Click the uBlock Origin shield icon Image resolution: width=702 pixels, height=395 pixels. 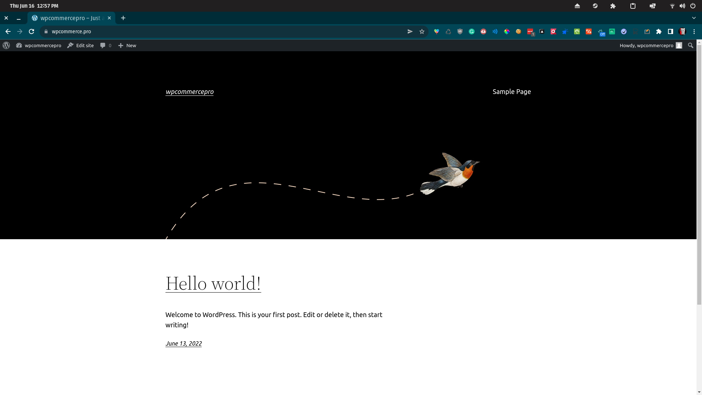[x=460, y=31]
